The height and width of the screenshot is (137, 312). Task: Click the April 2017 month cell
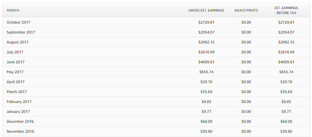pyautogui.click(x=16, y=82)
